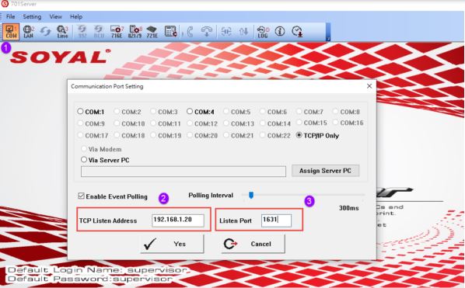This screenshot has height=288, width=465.
Task: Click the Polling Interval slider handle
Action: pos(251,195)
